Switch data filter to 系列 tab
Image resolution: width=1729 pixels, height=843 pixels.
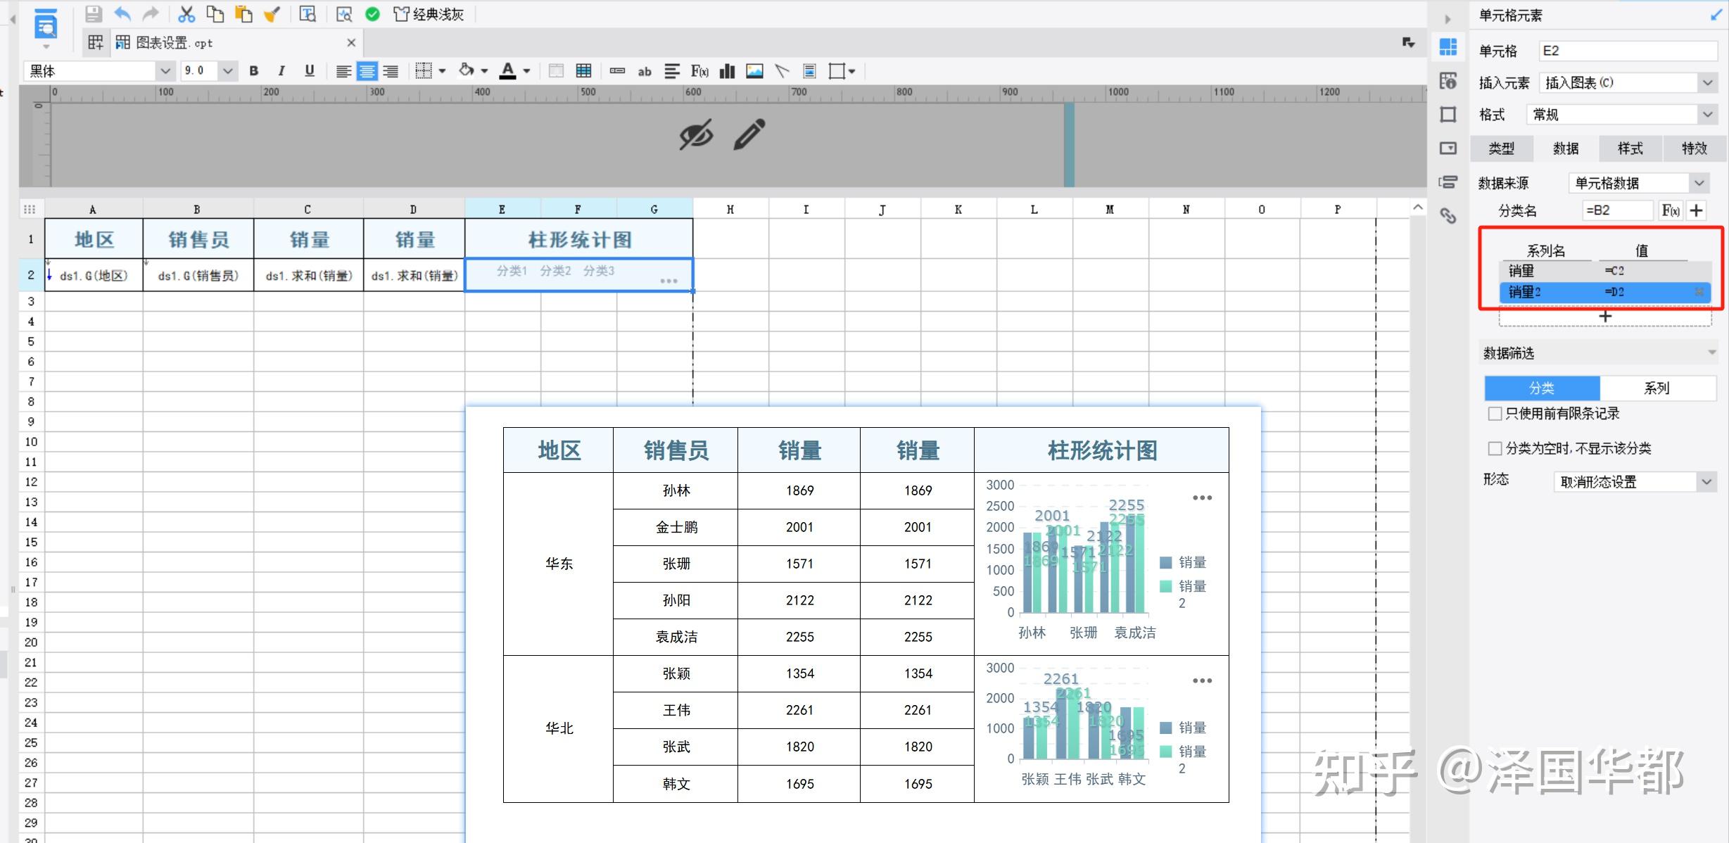coord(1657,388)
